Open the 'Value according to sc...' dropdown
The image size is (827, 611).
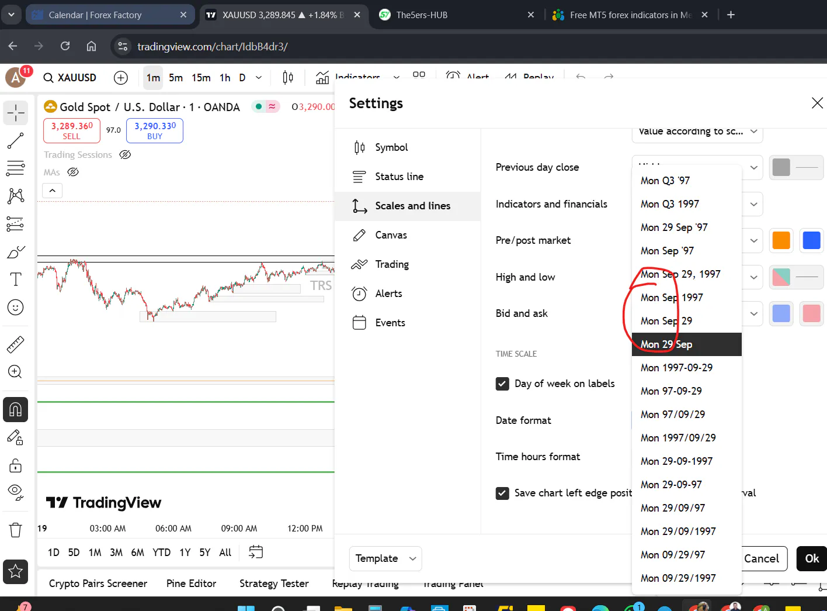tap(697, 132)
